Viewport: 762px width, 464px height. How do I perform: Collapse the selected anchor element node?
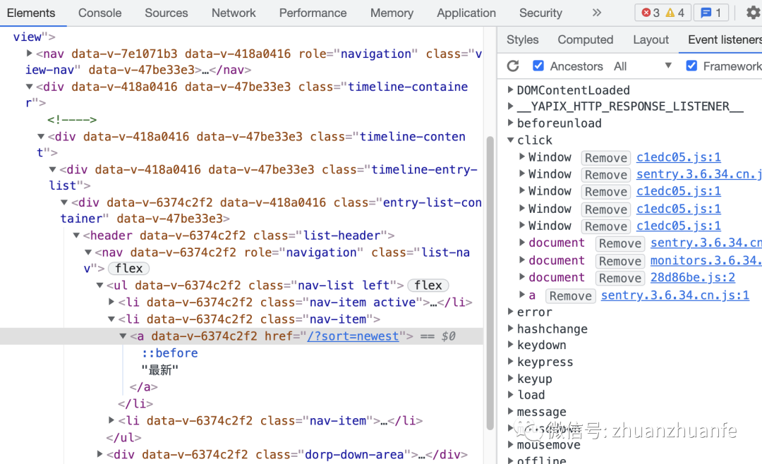pos(123,336)
